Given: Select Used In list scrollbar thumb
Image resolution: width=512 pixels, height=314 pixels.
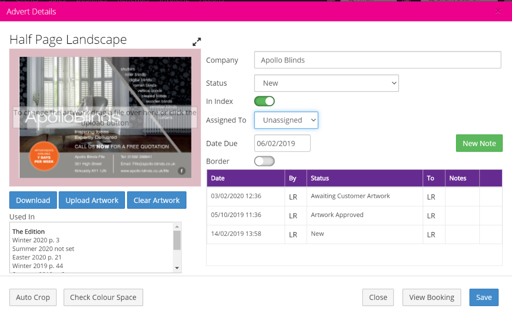Looking at the screenshot, I should click(x=177, y=240).
